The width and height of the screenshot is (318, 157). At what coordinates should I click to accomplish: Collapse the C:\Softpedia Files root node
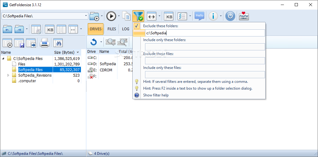pyautogui.click(x=3, y=58)
